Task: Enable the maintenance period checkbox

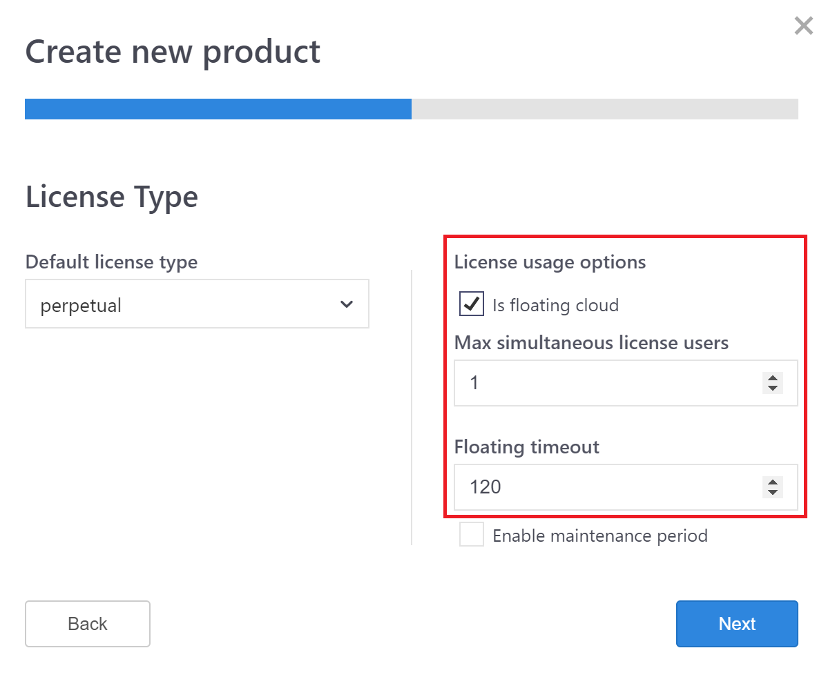Action: 472,535
